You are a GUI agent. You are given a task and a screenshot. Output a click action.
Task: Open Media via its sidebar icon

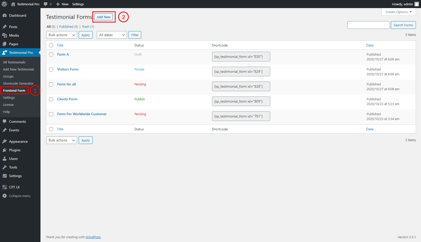point(5,35)
